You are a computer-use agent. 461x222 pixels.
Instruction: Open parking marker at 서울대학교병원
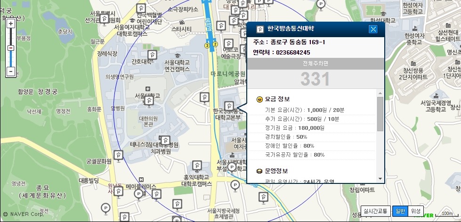pyautogui.click(x=149, y=101)
